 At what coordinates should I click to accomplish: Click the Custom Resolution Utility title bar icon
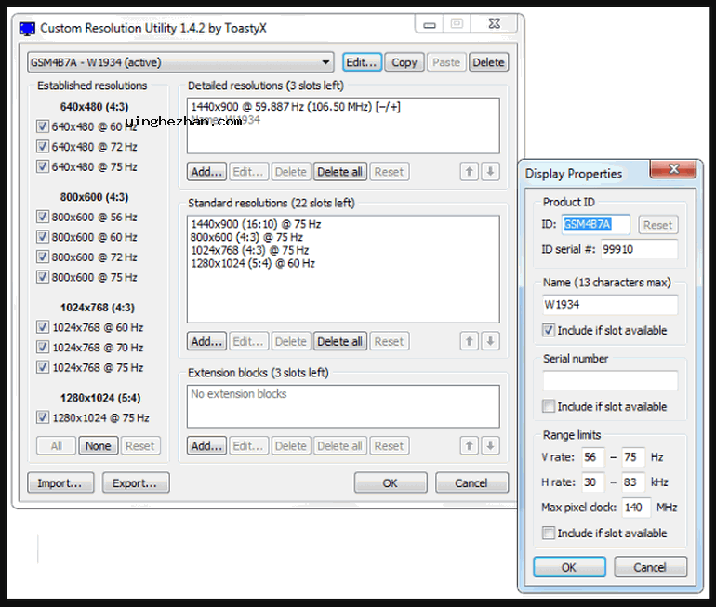click(28, 29)
